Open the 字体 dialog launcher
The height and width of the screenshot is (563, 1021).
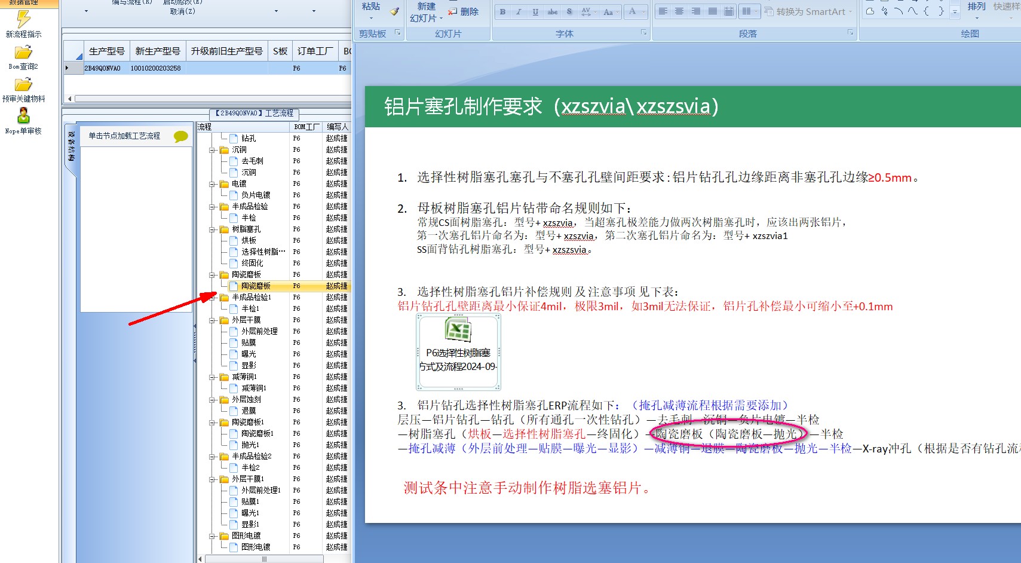643,33
